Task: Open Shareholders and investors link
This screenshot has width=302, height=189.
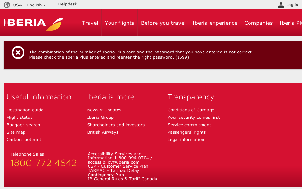Action: [x=116, y=125]
